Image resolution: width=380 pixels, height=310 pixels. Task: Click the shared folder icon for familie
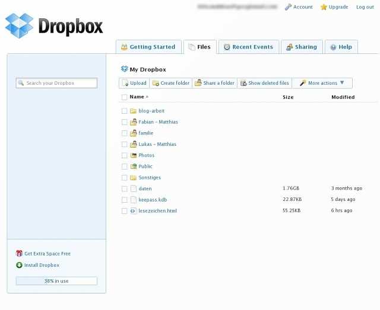click(x=133, y=133)
